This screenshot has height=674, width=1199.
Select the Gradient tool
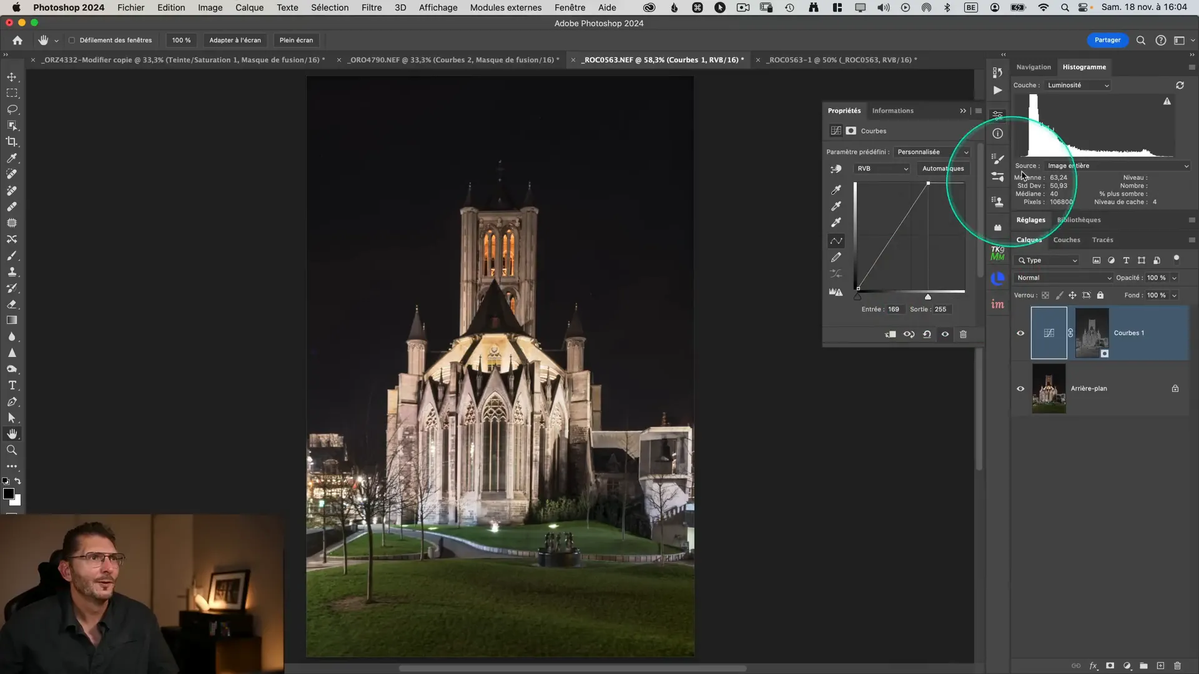[x=12, y=320]
